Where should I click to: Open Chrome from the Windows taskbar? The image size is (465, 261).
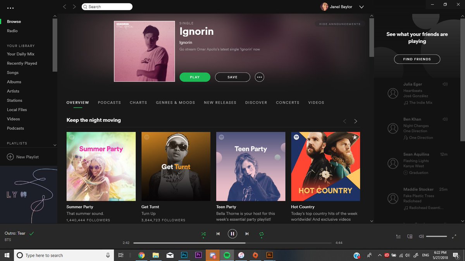coord(141,255)
